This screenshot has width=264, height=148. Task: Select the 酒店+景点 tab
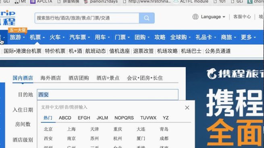point(108,78)
